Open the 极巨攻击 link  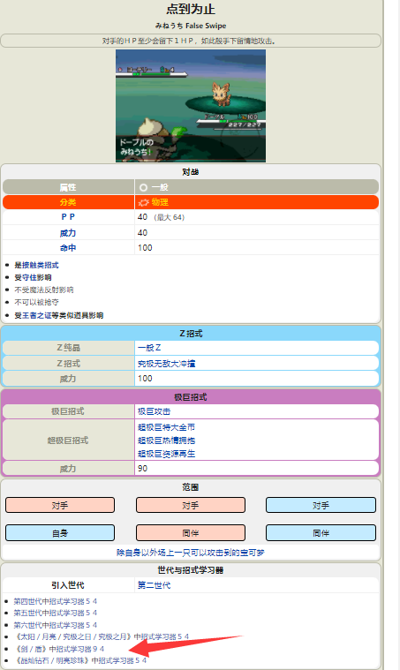point(154,411)
